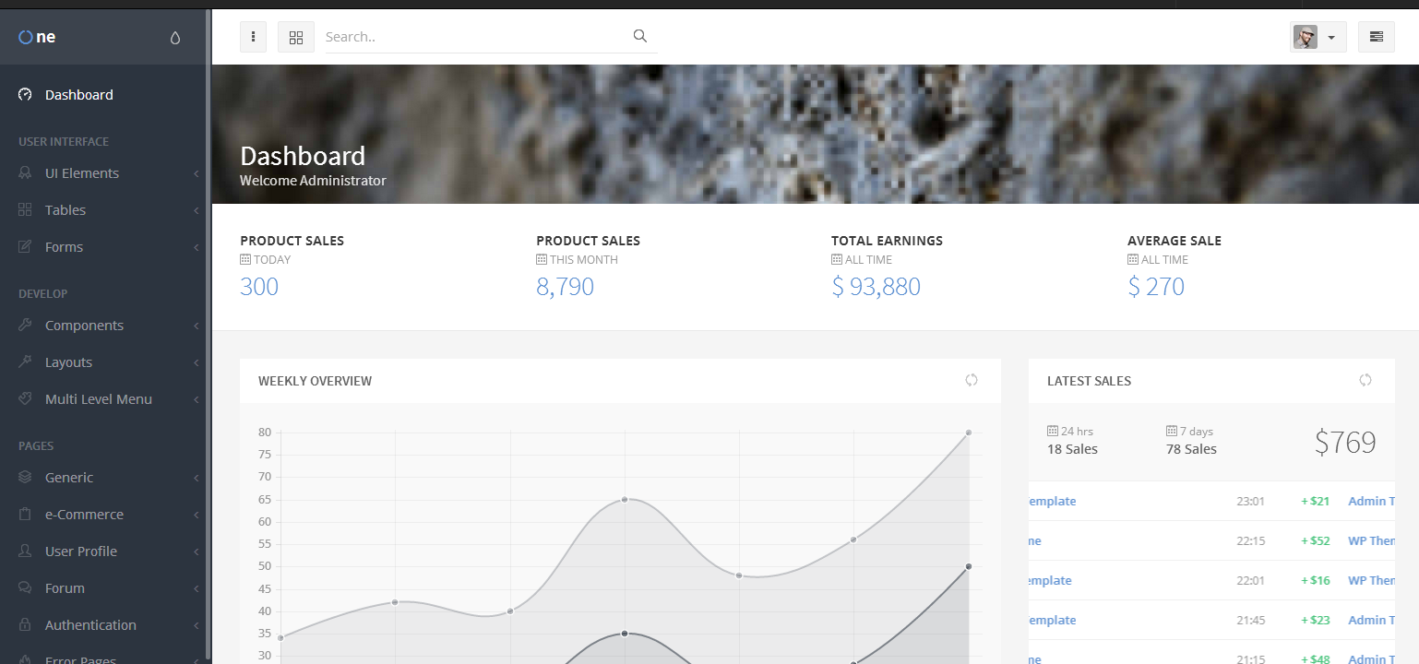Click the Product Sales today value 300

[x=259, y=287]
